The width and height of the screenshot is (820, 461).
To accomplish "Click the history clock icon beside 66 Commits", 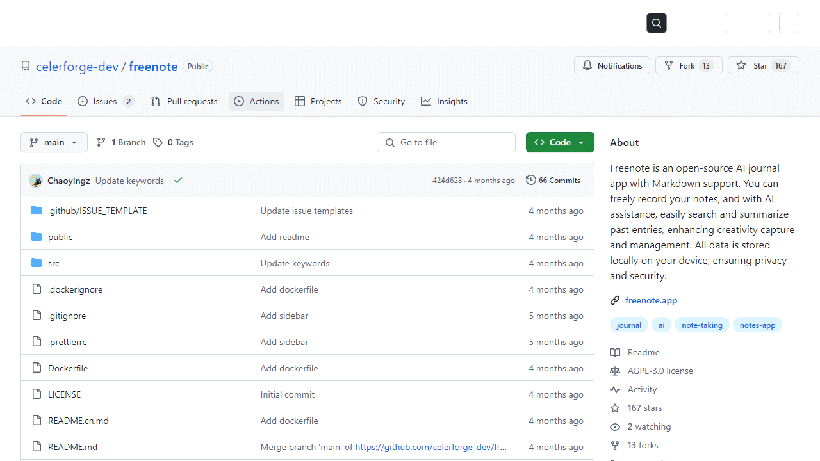I will coord(531,180).
